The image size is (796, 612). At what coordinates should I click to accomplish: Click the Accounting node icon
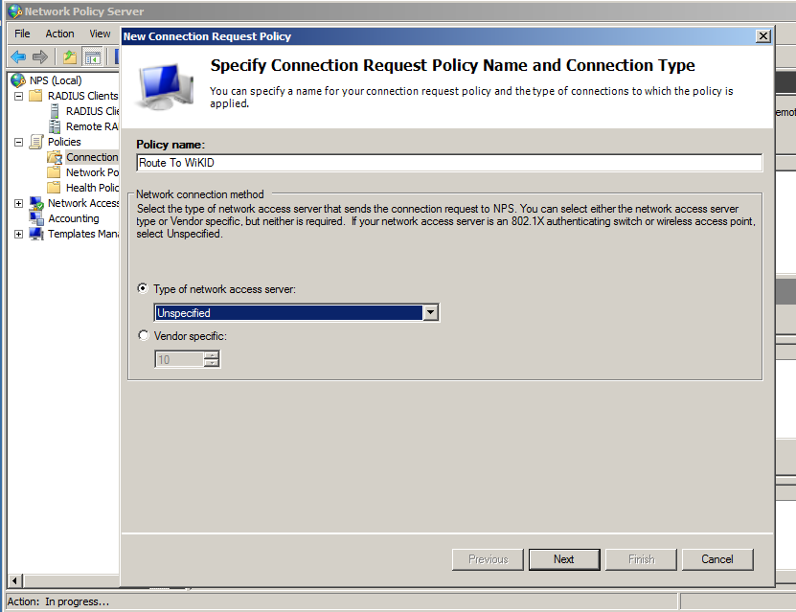point(34,217)
